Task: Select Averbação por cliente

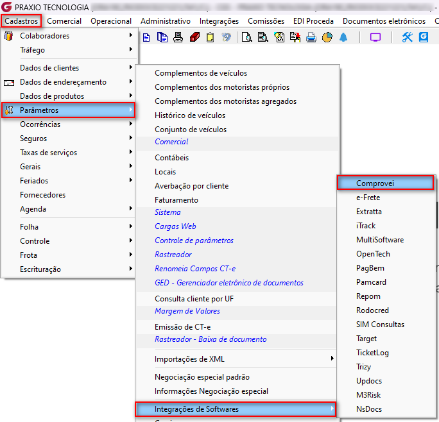Action: point(237,186)
